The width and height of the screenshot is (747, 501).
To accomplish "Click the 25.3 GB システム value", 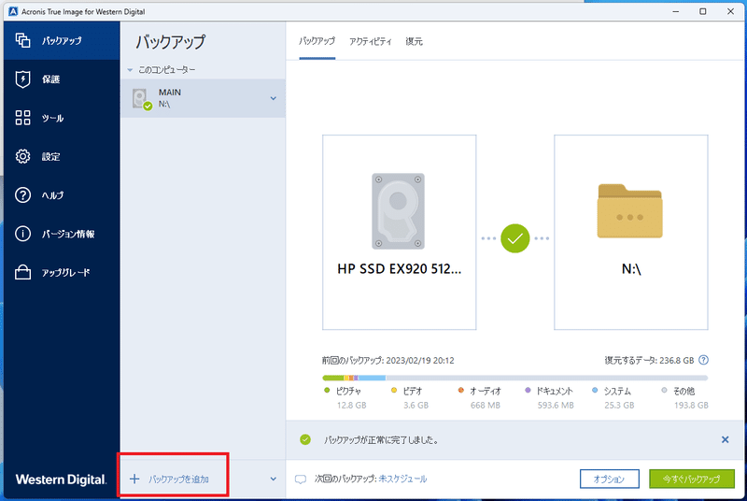I will (619, 405).
